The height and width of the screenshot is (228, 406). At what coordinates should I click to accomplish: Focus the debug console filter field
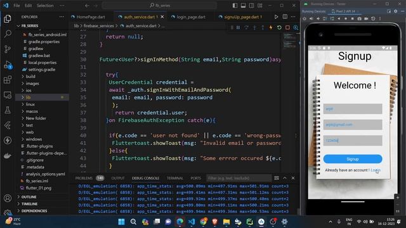pos(239,178)
